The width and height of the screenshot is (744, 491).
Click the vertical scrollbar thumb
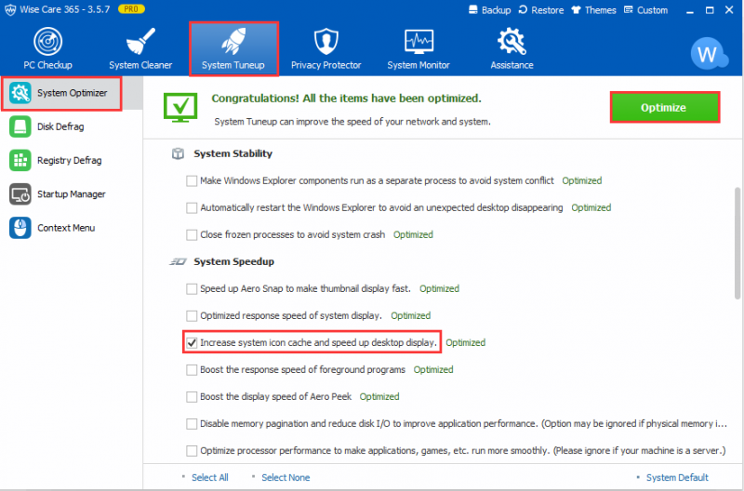click(x=737, y=244)
